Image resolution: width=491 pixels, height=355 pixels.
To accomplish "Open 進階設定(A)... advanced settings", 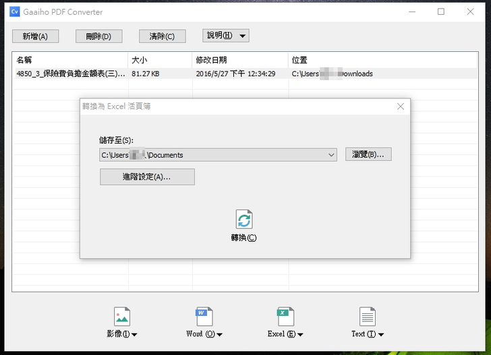I will [147, 176].
